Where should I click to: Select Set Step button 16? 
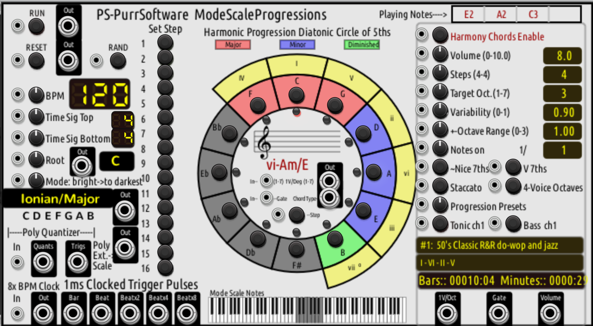click(x=165, y=268)
